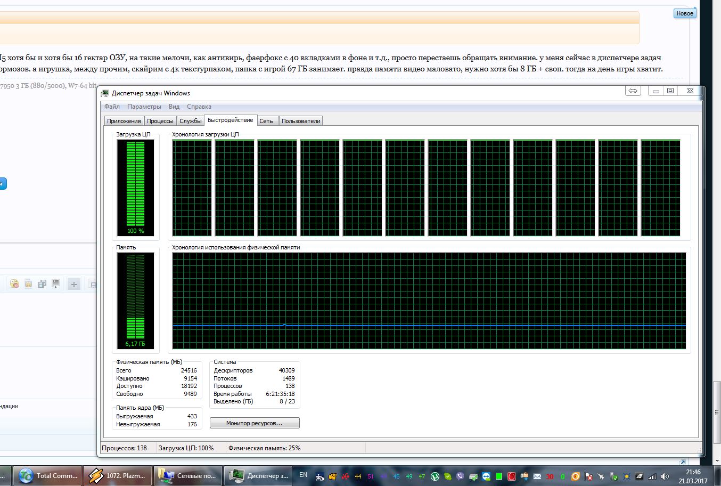721x486 pixels.
Task: Click the tongue-out smiley icon in forum editor
Action: point(14,284)
